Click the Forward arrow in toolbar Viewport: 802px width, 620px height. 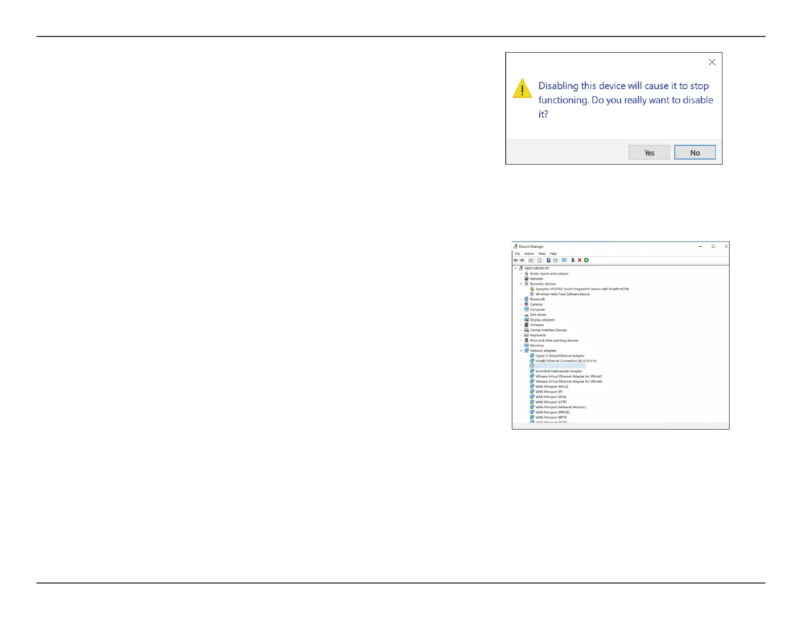(x=522, y=260)
